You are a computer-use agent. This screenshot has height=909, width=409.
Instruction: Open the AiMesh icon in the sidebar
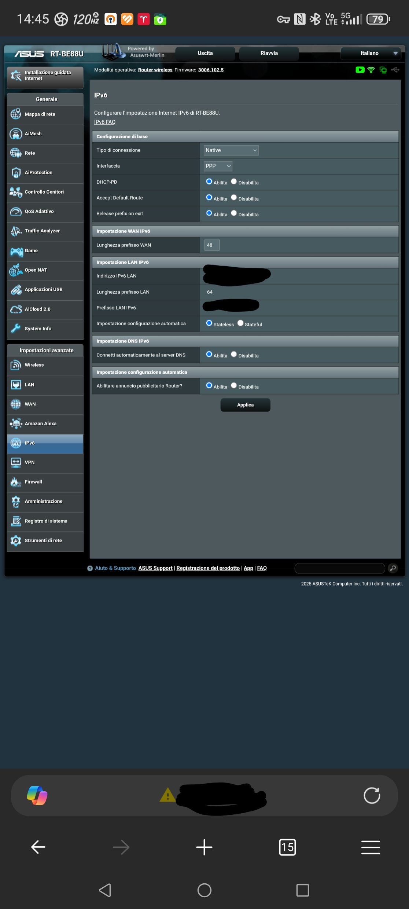[x=16, y=134]
